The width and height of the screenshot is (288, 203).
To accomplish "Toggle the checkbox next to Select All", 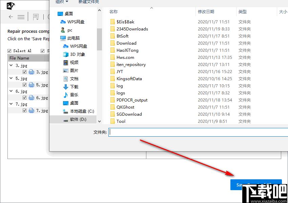I will (x=42, y=51).
